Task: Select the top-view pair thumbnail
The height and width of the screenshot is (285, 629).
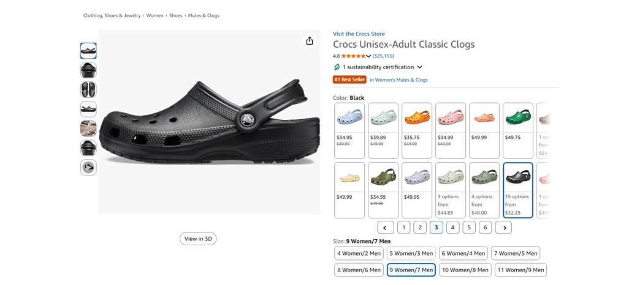Action: [x=88, y=90]
